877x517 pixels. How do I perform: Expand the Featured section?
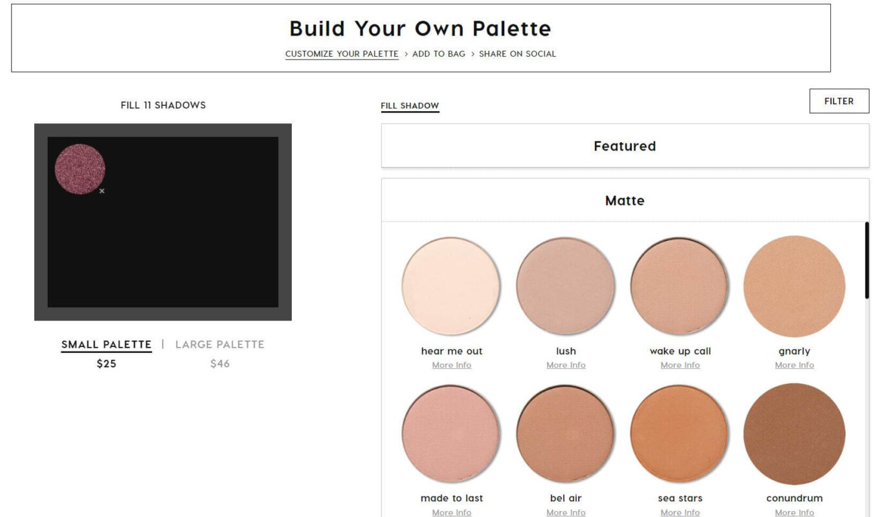[625, 146]
